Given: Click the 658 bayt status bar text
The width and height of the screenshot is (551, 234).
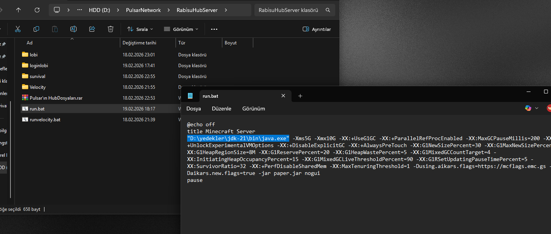Looking at the screenshot, I should [x=31, y=209].
